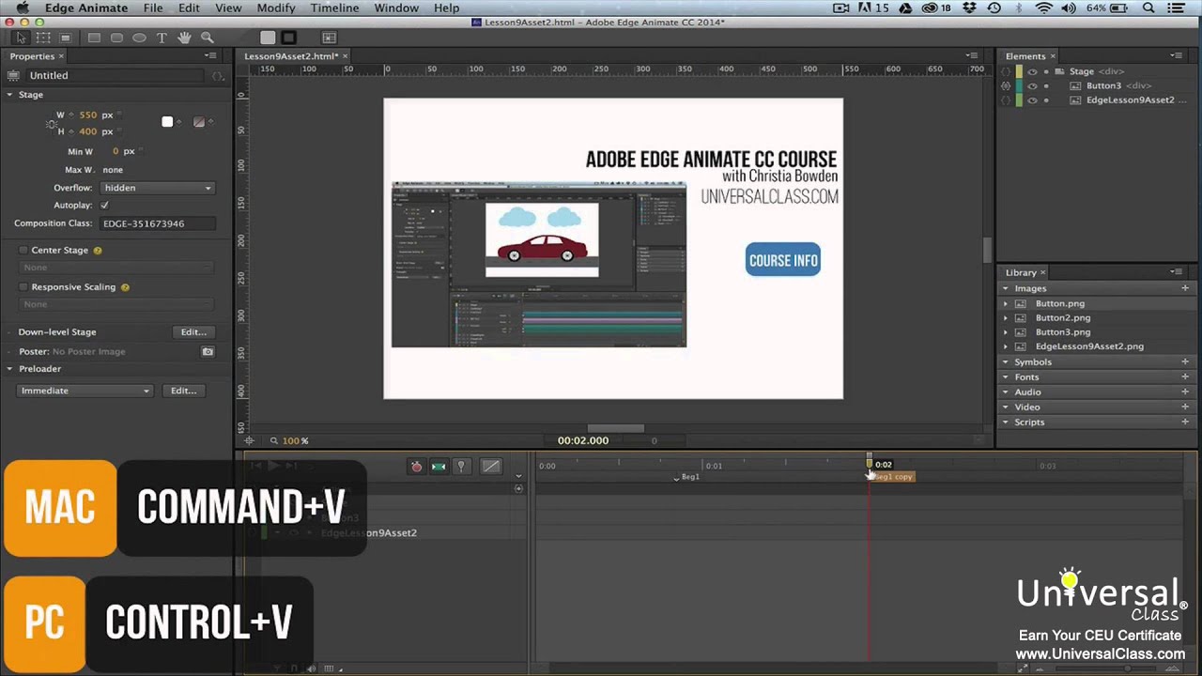The height and width of the screenshot is (676, 1202).
Task: Open actions for the Untitled stage
Action: click(x=217, y=75)
